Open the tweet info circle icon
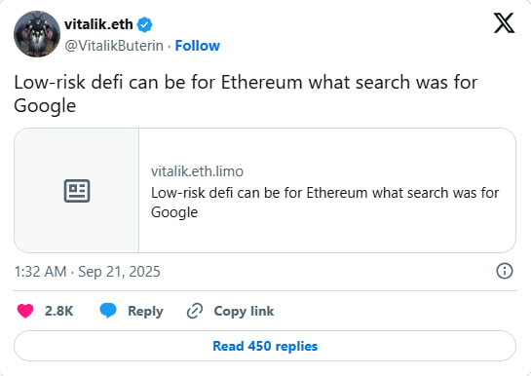The height and width of the screenshot is (376, 531). [x=505, y=271]
